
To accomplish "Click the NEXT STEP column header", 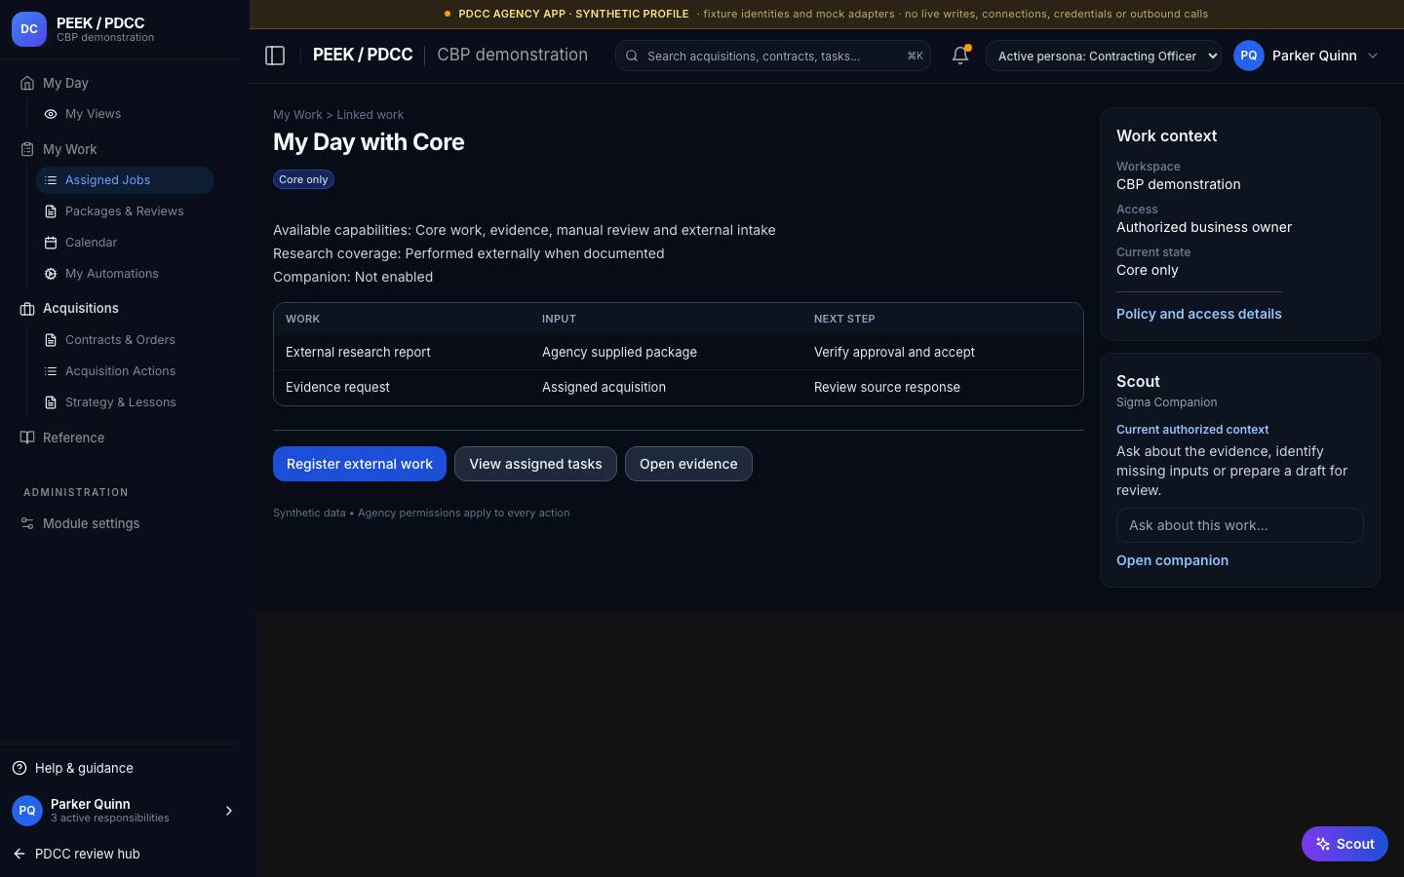I will (844, 319).
